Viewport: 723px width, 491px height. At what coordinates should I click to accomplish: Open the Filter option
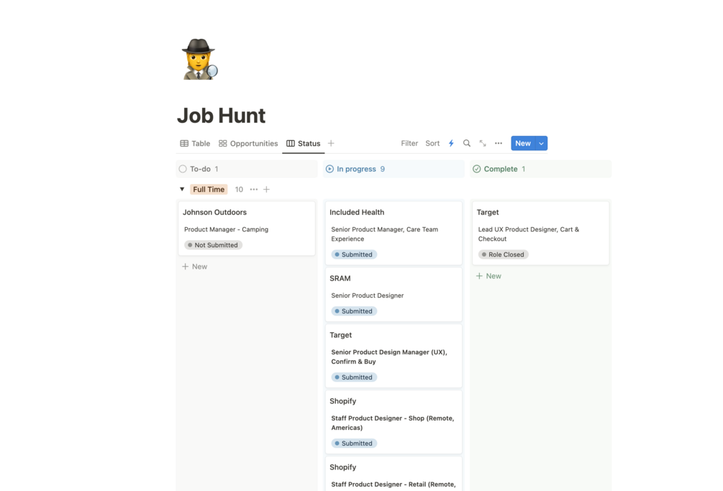(x=409, y=143)
